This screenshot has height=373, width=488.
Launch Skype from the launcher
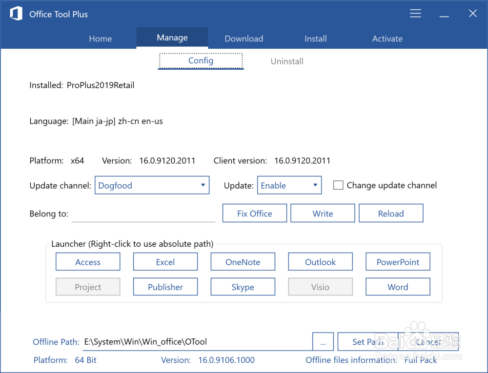243,287
